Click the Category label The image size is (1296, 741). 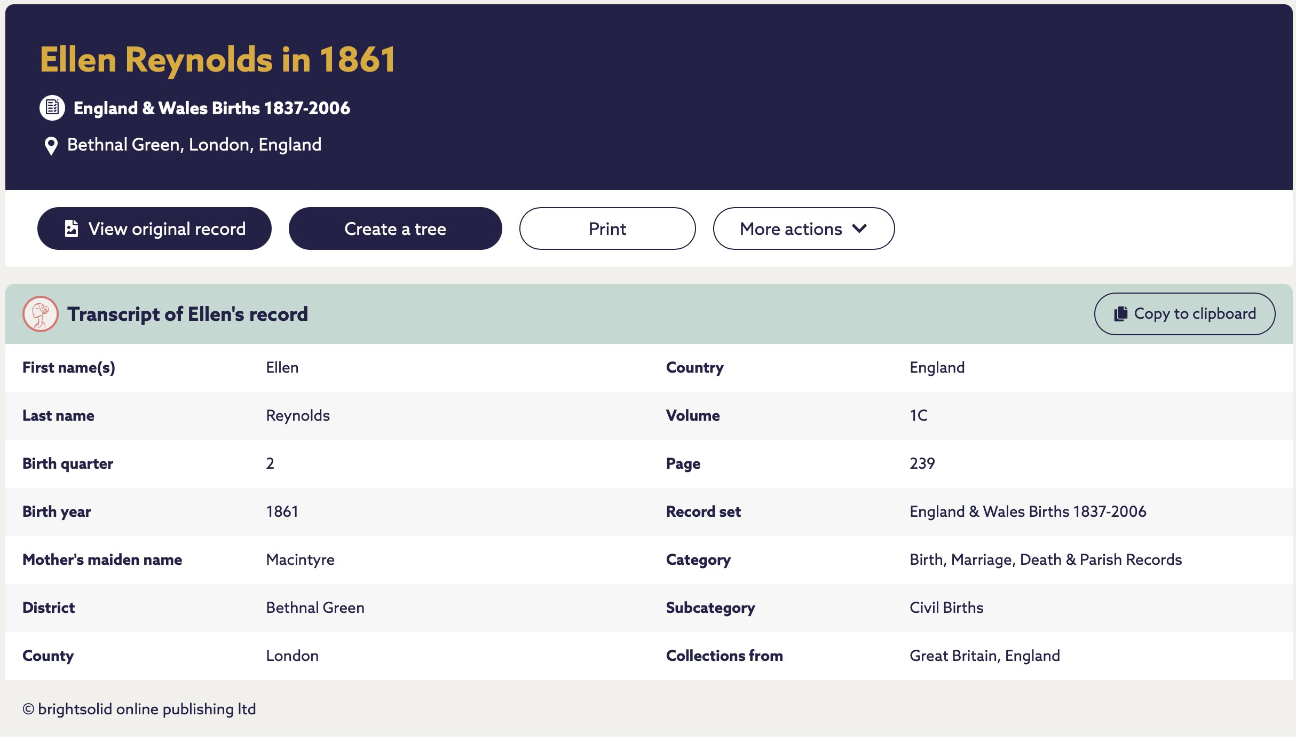[x=698, y=560]
